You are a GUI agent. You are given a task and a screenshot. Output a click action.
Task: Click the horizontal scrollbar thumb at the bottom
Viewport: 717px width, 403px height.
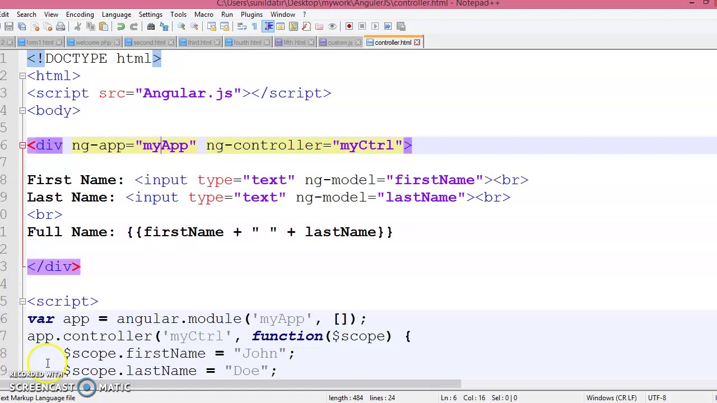[x=230, y=385]
